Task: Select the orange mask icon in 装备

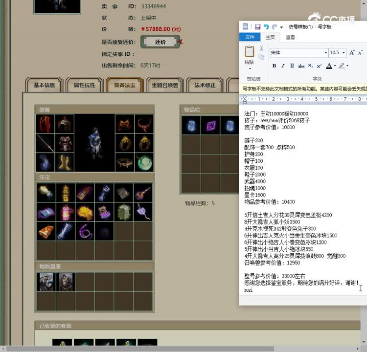Action: pos(125,124)
